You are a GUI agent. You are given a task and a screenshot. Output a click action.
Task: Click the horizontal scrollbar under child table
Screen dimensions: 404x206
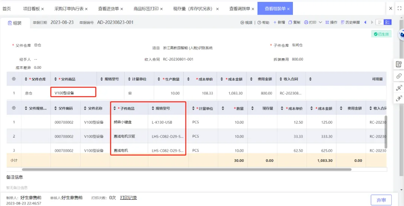click(187, 169)
